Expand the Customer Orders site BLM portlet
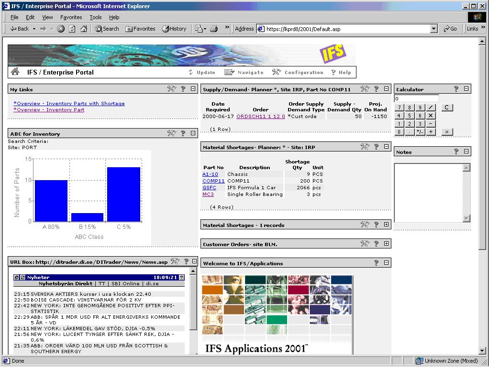Image resolution: width=489 pixels, height=367 pixels. click(387, 244)
